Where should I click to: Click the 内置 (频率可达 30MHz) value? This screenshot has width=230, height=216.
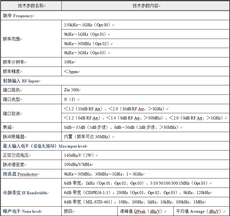pos(88,137)
